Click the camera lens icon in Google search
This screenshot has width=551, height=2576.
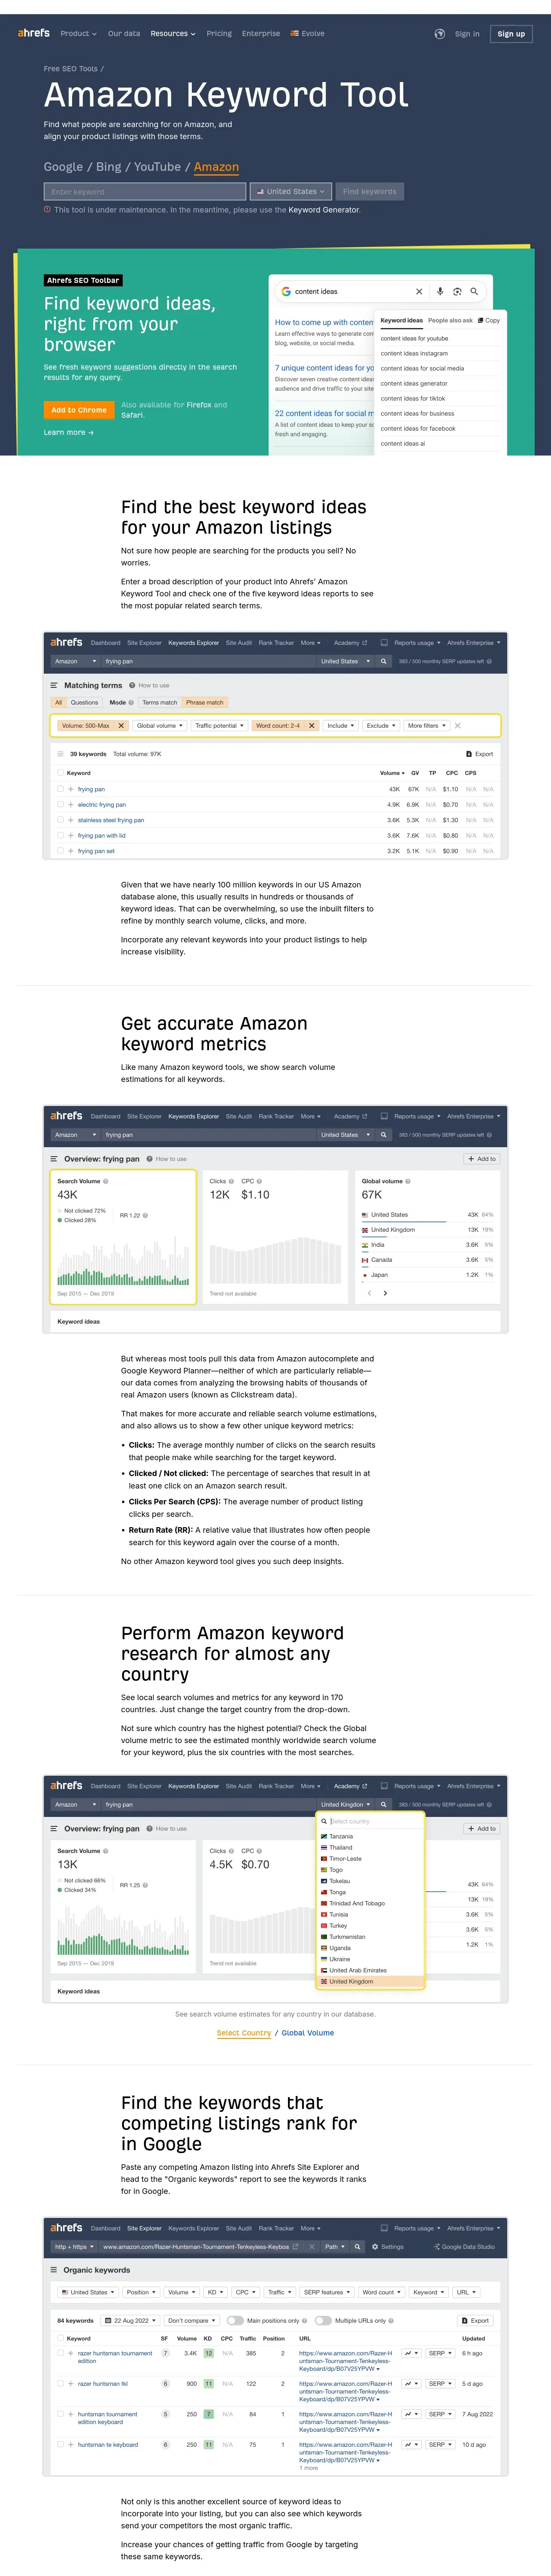coord(457,291)
